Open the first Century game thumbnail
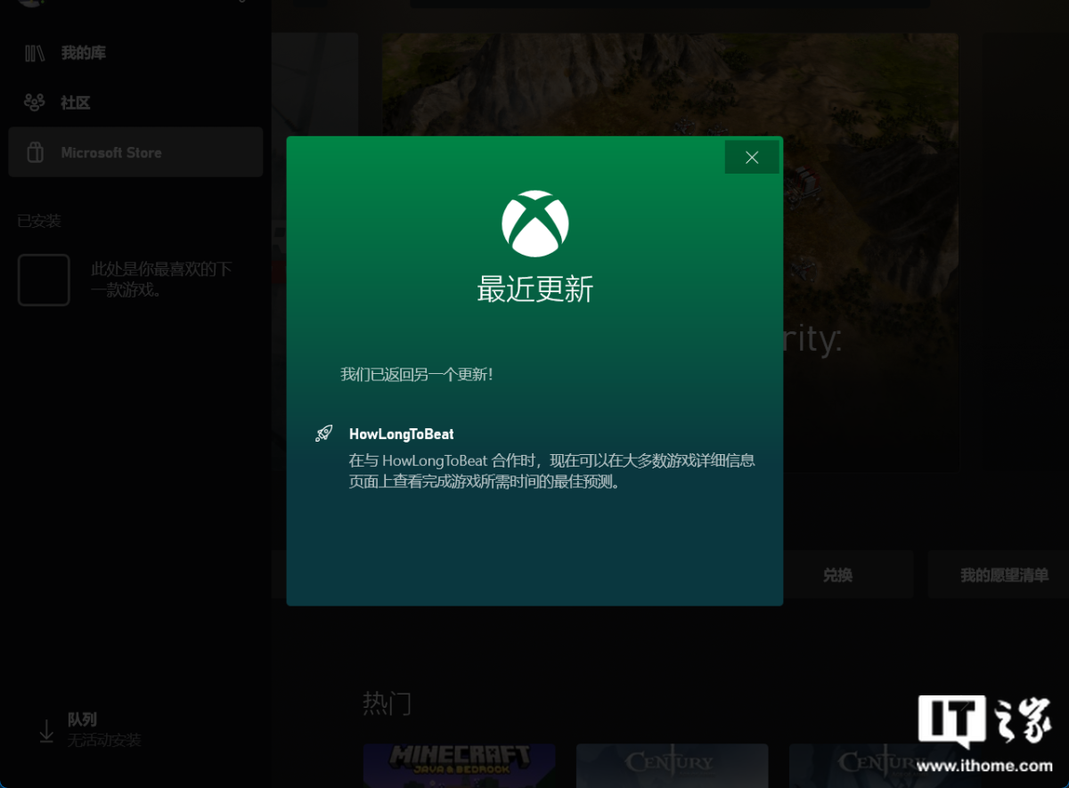 point(672,766)
